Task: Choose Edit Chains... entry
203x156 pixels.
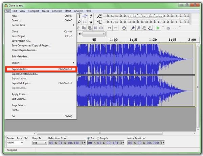Action: [x=41, y=99]
